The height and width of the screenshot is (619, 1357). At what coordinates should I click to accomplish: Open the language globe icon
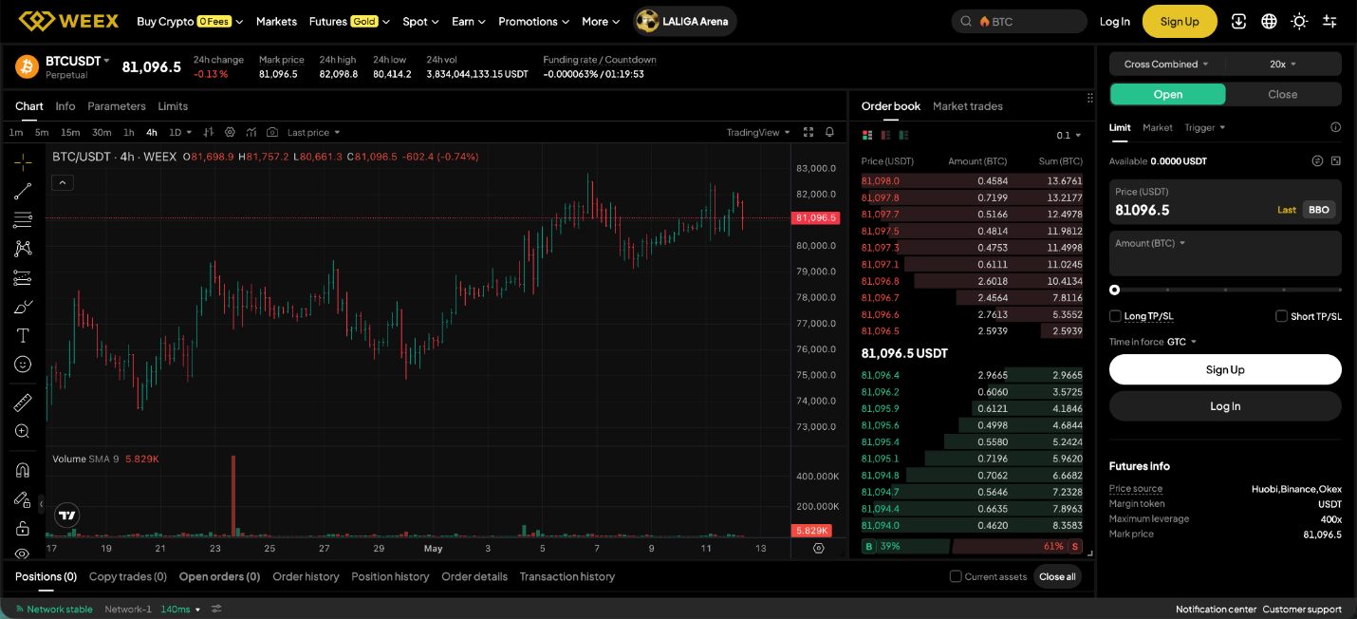click(x=1269, y=21)
